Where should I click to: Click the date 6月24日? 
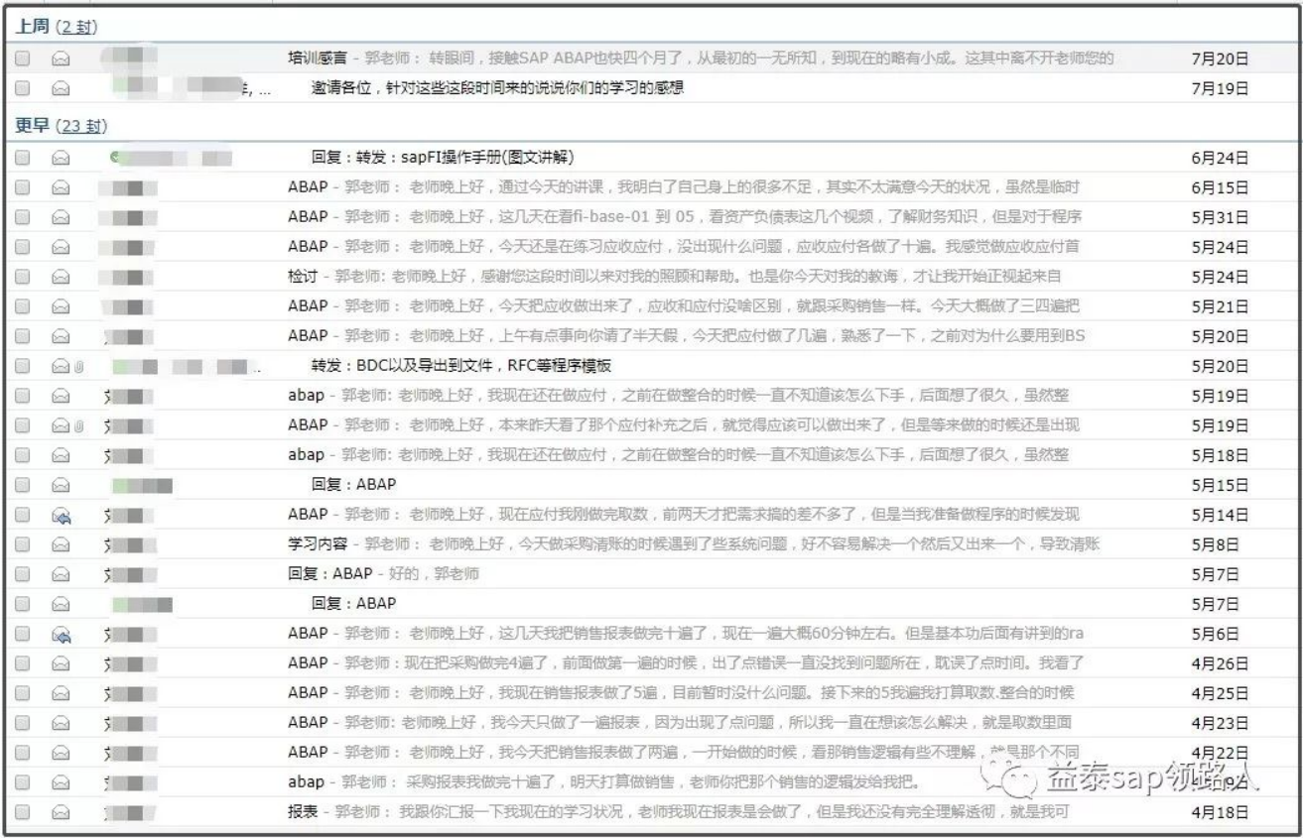(x=1220, y=157)
